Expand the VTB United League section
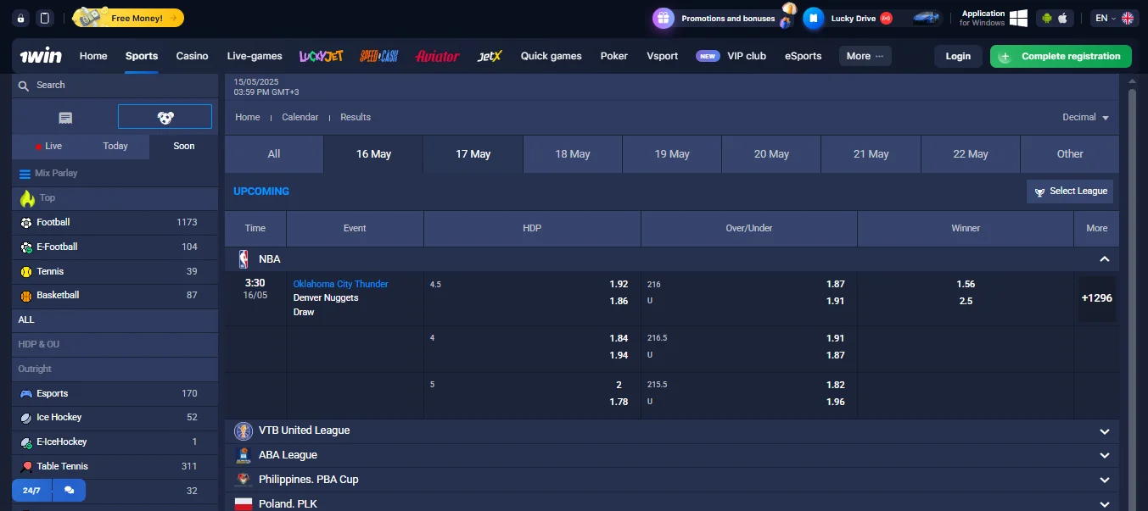This screenshot has width=1148, height=511. pos(1104,431)
